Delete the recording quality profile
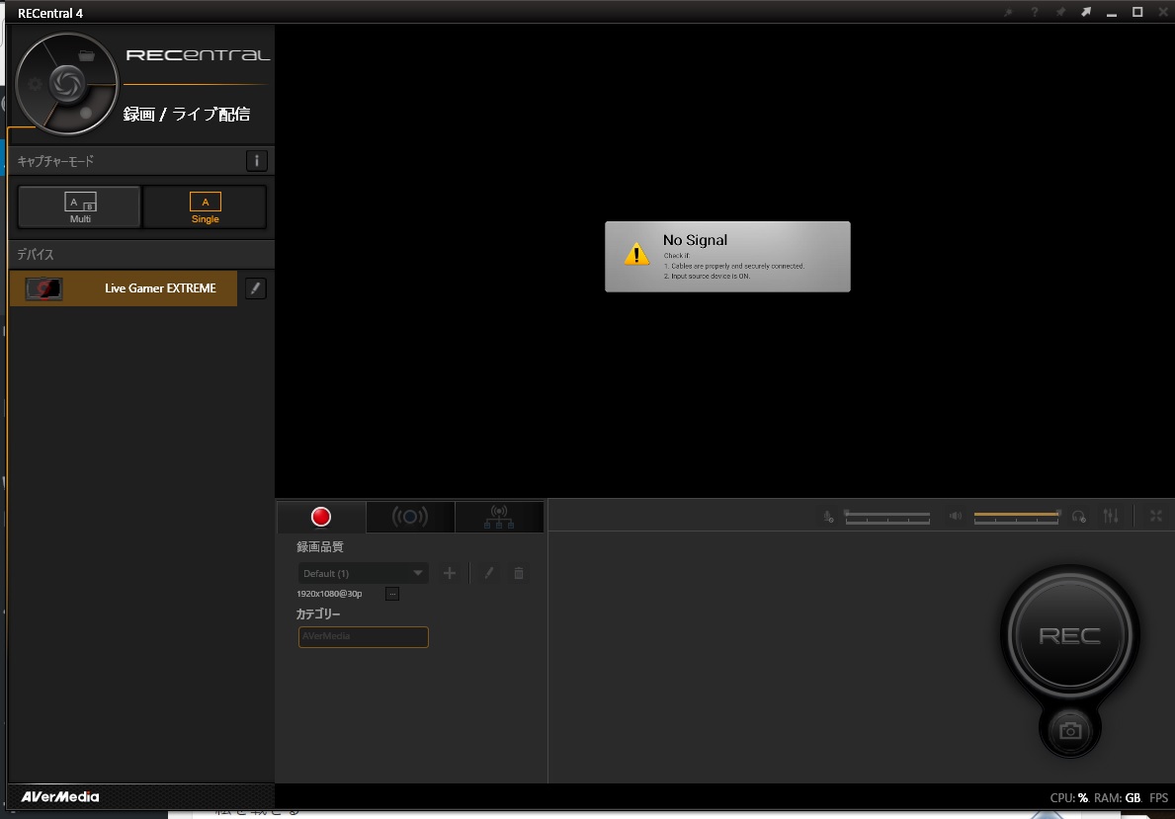The image size is (1175, 819). coord(519,573)
